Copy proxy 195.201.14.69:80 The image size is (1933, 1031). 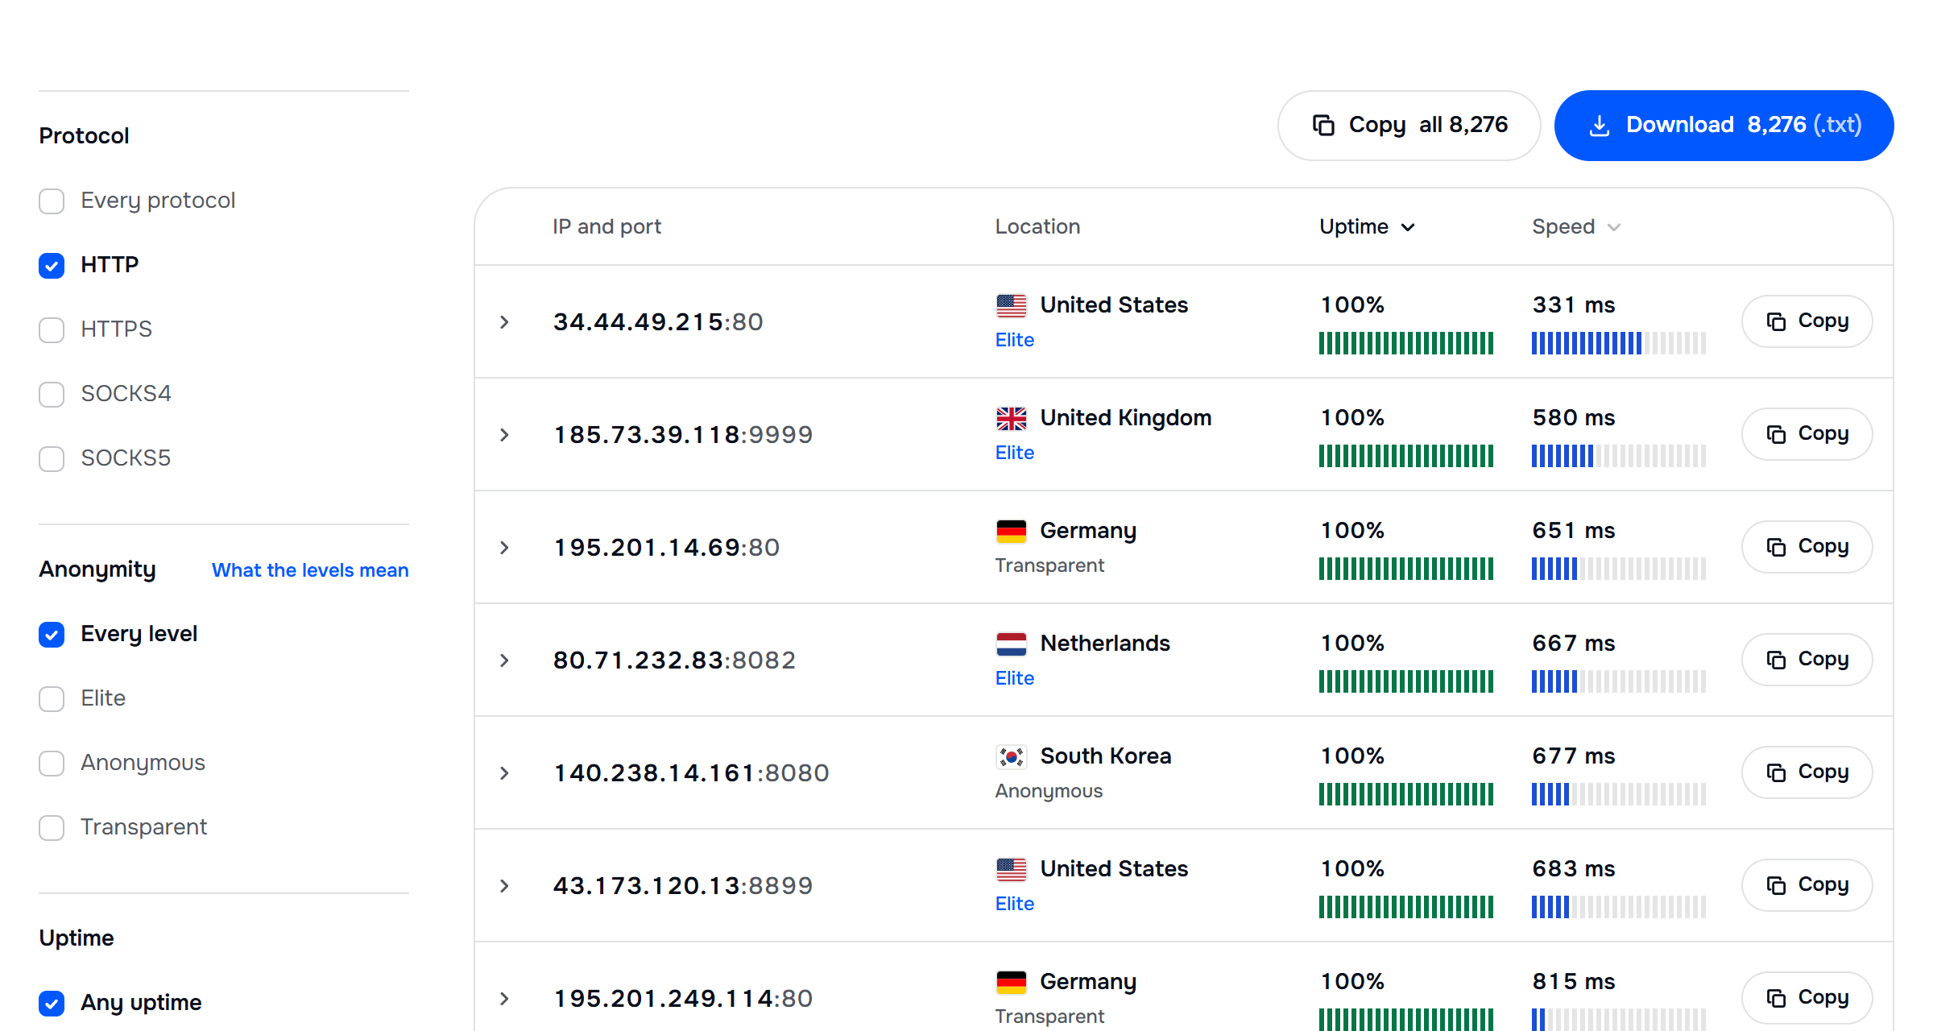pyautogui.click(x=1807, y=546)
